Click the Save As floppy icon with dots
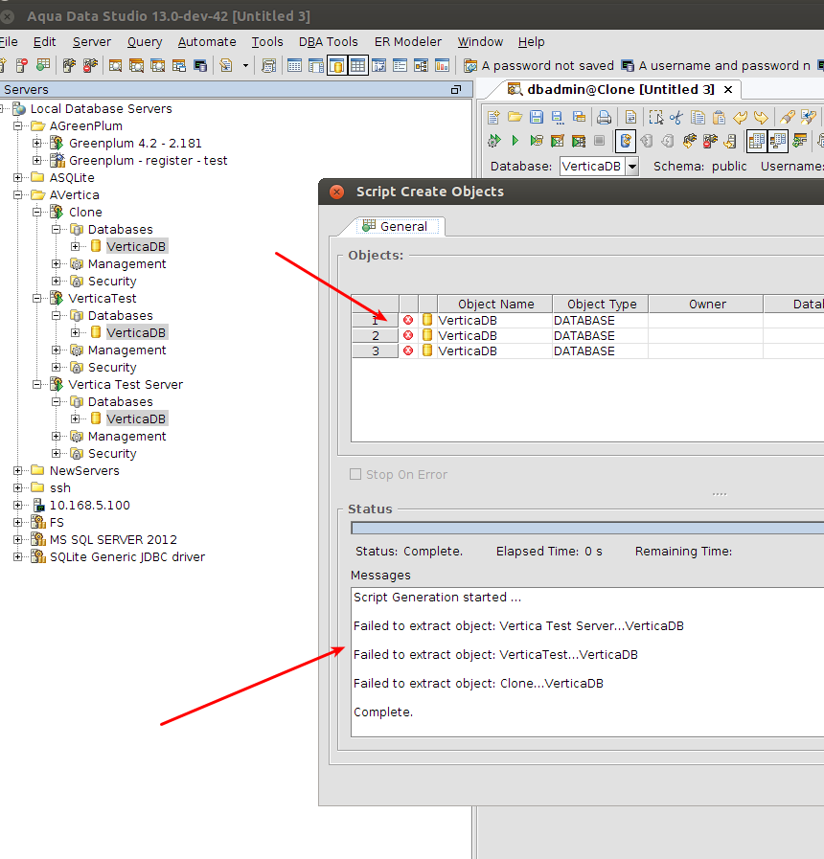 point(558,117)
